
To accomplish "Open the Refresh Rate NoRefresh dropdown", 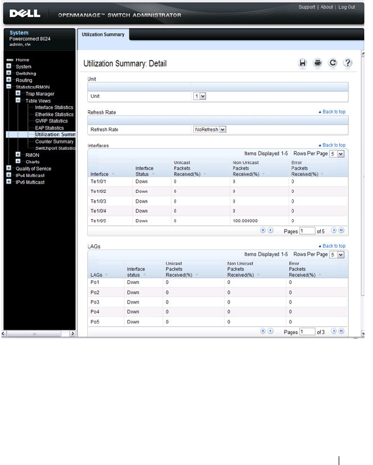I will point(209,129).
